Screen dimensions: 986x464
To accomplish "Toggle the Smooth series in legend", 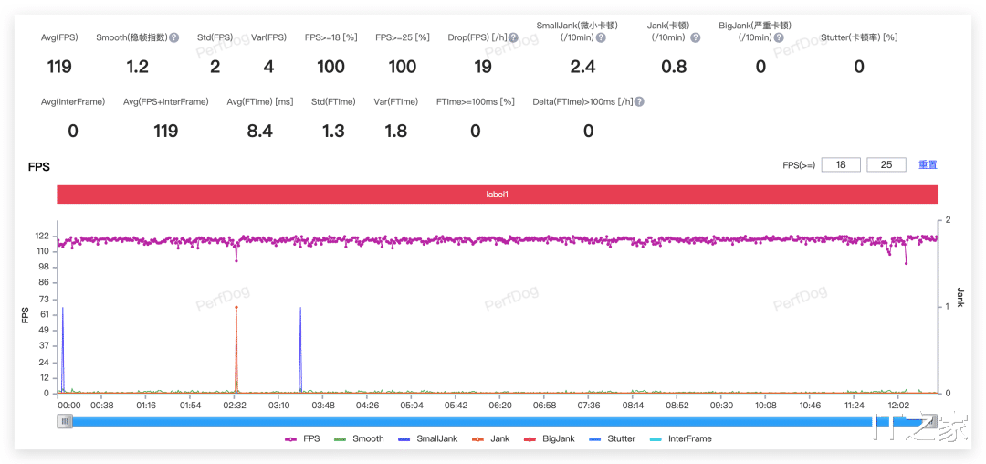I will pos(359,438).
